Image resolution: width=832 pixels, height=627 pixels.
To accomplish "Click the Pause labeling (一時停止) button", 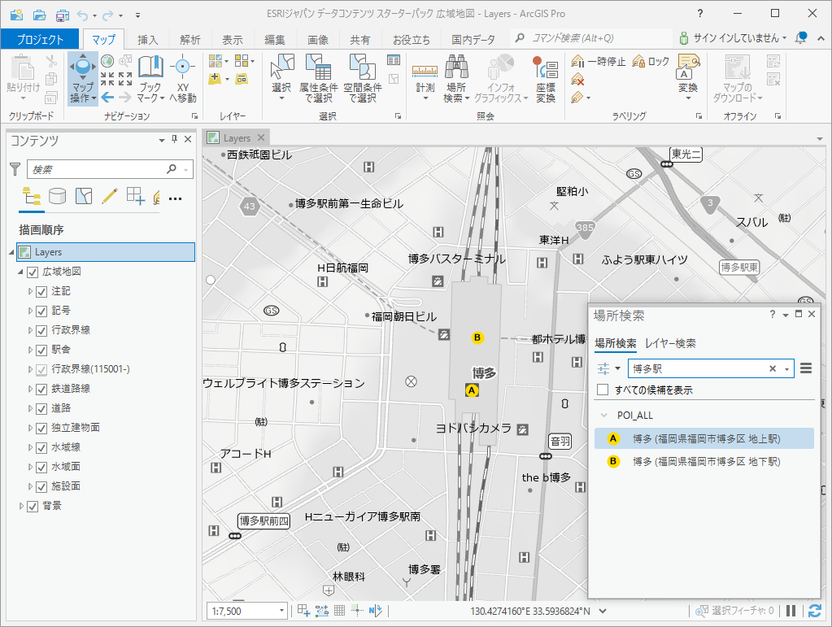I will (x=598, y=62).
